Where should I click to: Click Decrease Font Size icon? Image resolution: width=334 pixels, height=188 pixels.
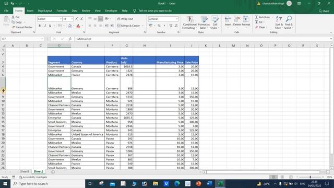(81, 19)
